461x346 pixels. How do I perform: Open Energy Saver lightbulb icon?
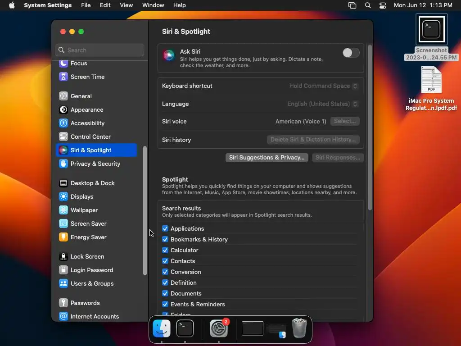[x=63, y=237]
